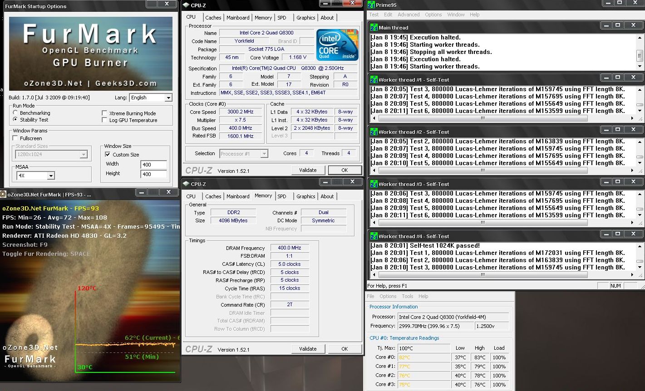Click the Worker thread #4 window icon
Screen dimensions: 645x391
coord(374,236)
